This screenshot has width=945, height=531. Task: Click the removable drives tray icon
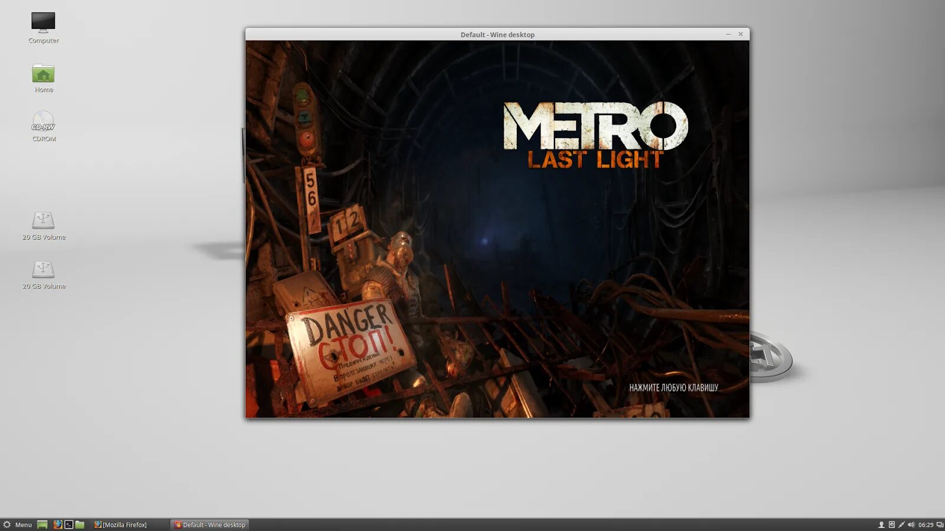pyautogui.click(x=891, y=525)
